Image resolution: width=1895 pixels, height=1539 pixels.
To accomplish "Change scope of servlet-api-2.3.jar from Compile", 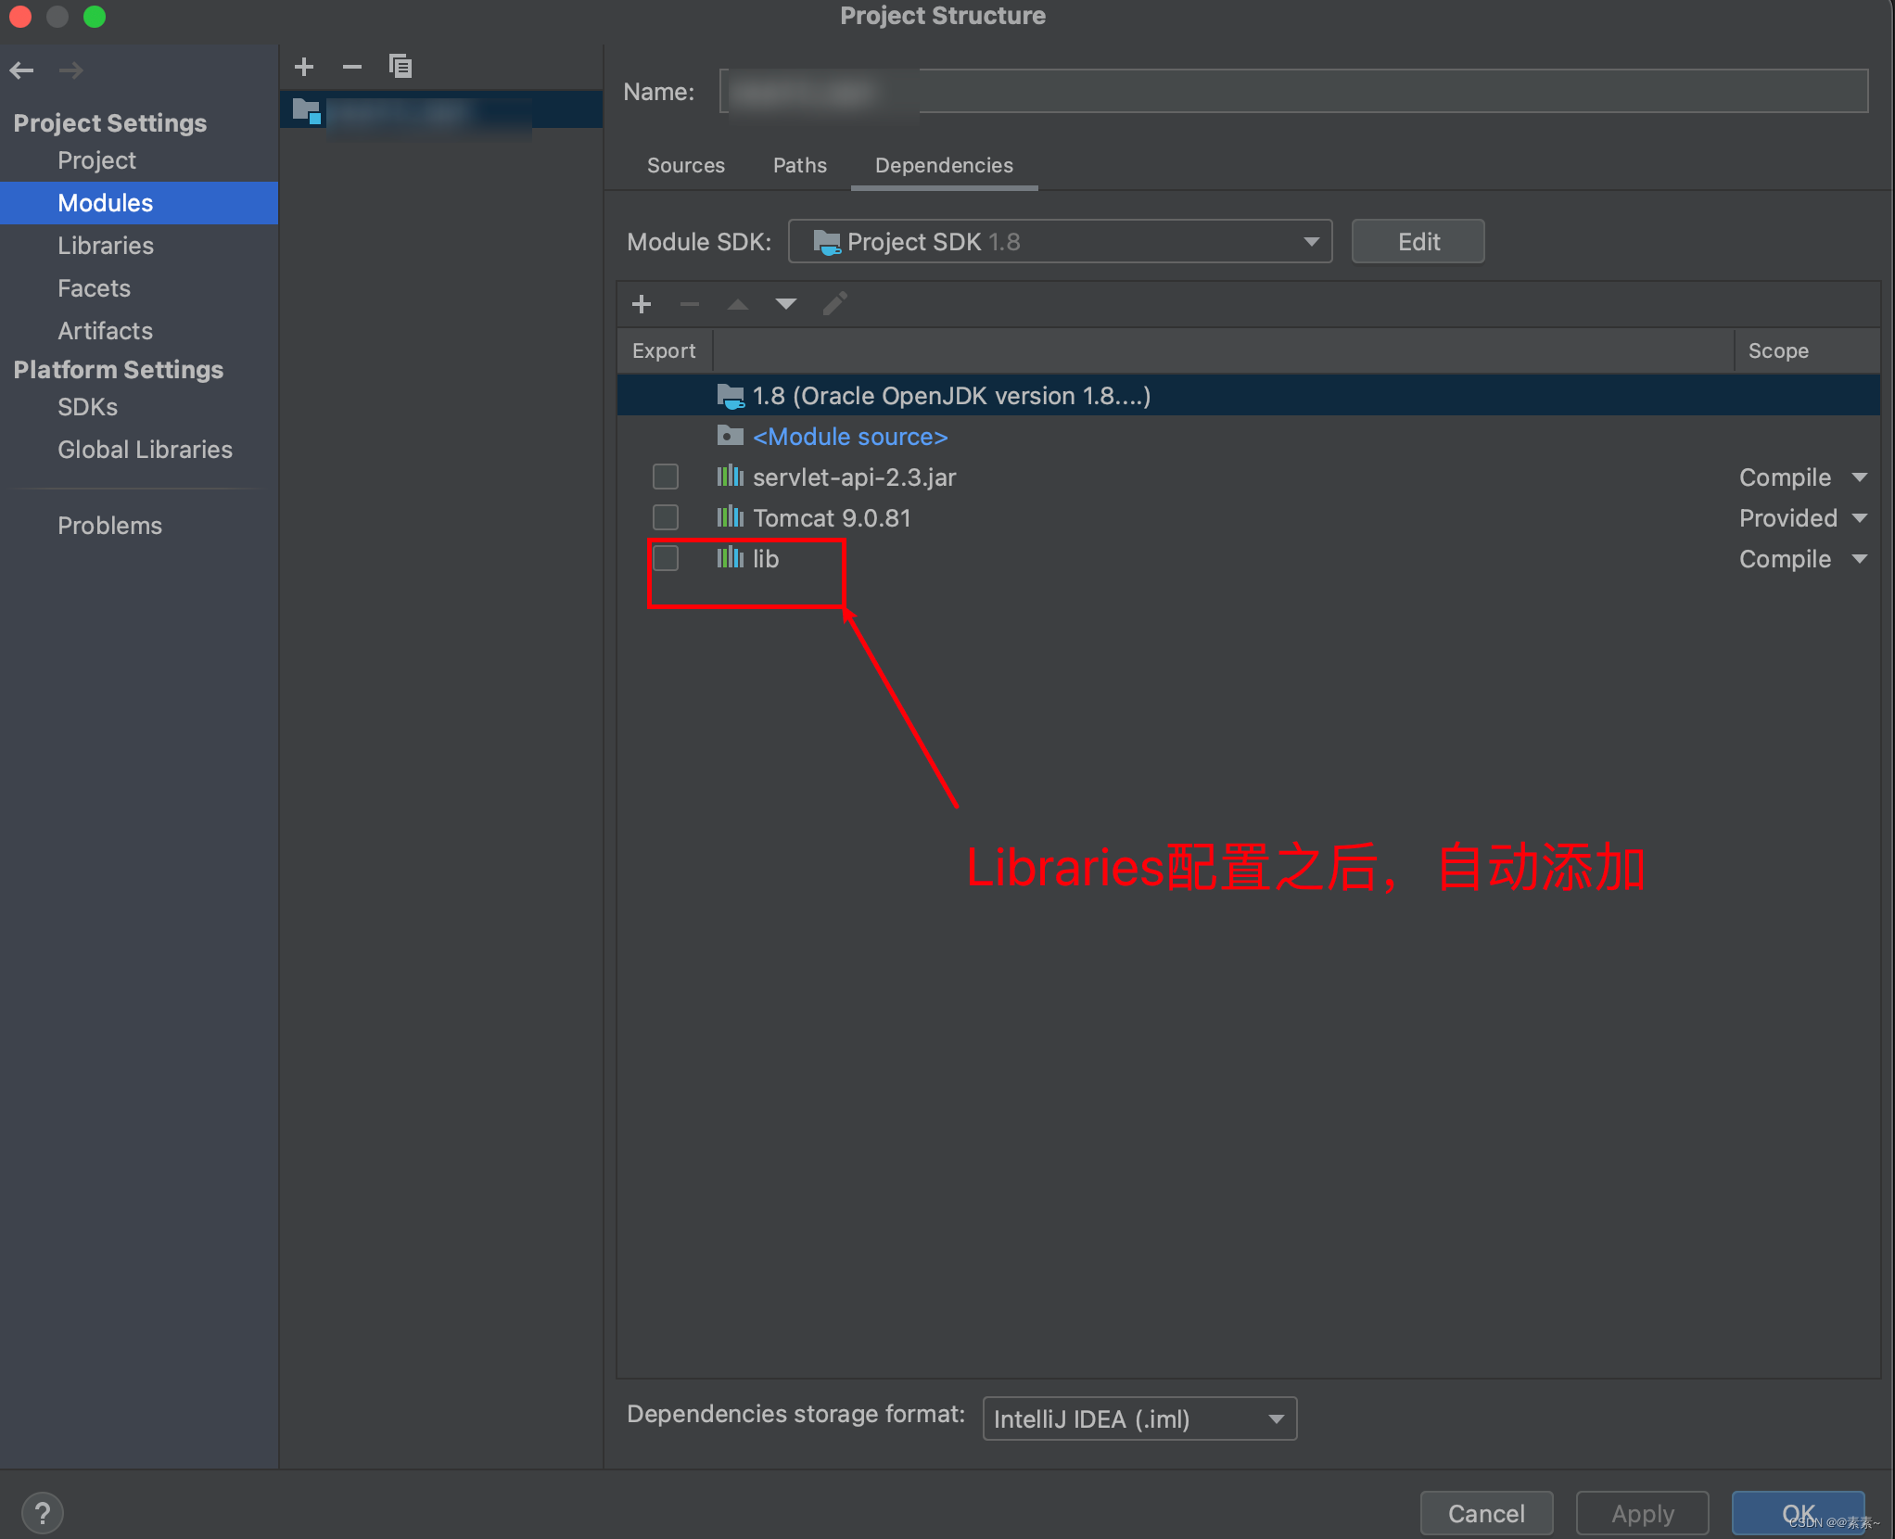I will tap(1802, 477).
